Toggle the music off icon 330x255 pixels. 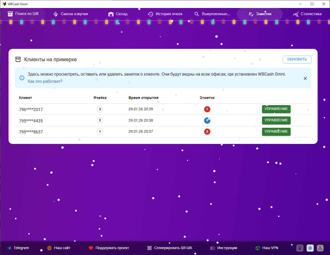tap(300, 248)
